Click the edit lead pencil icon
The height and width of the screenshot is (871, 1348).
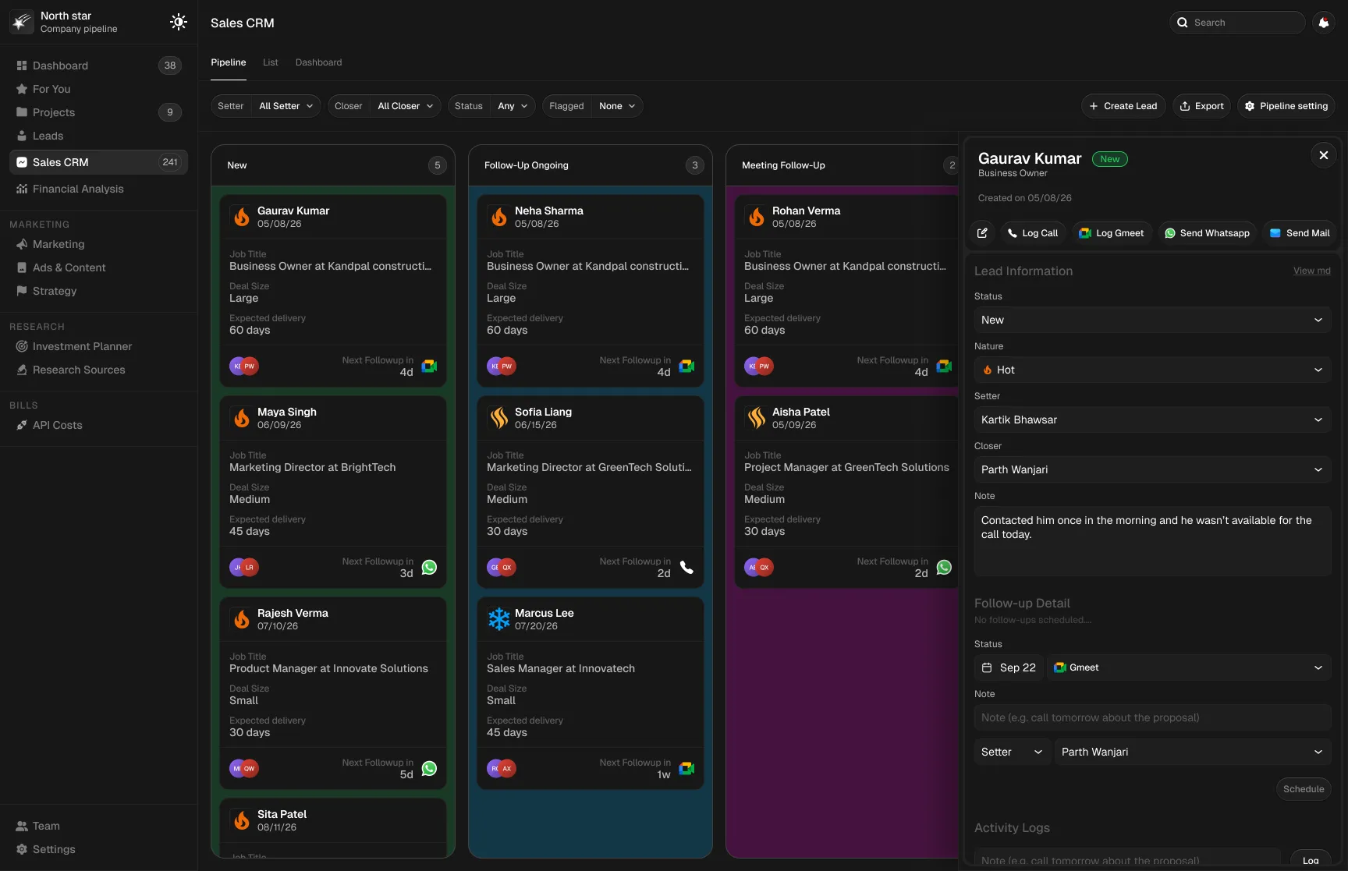tap(982, 233)
